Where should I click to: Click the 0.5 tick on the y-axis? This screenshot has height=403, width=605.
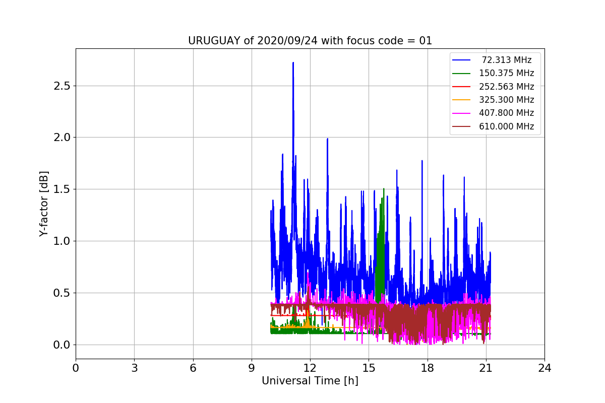tap(63, 293)
